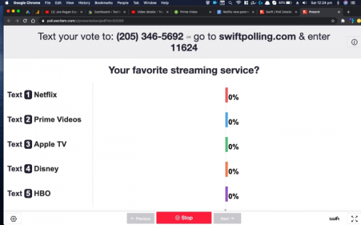Go to the Next poll slide

click(x=227, y=218)
